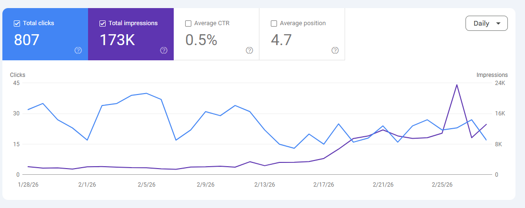Click the 4.7 Average position card
Screen dimensions: 525x208
click(x=302, y=34)
